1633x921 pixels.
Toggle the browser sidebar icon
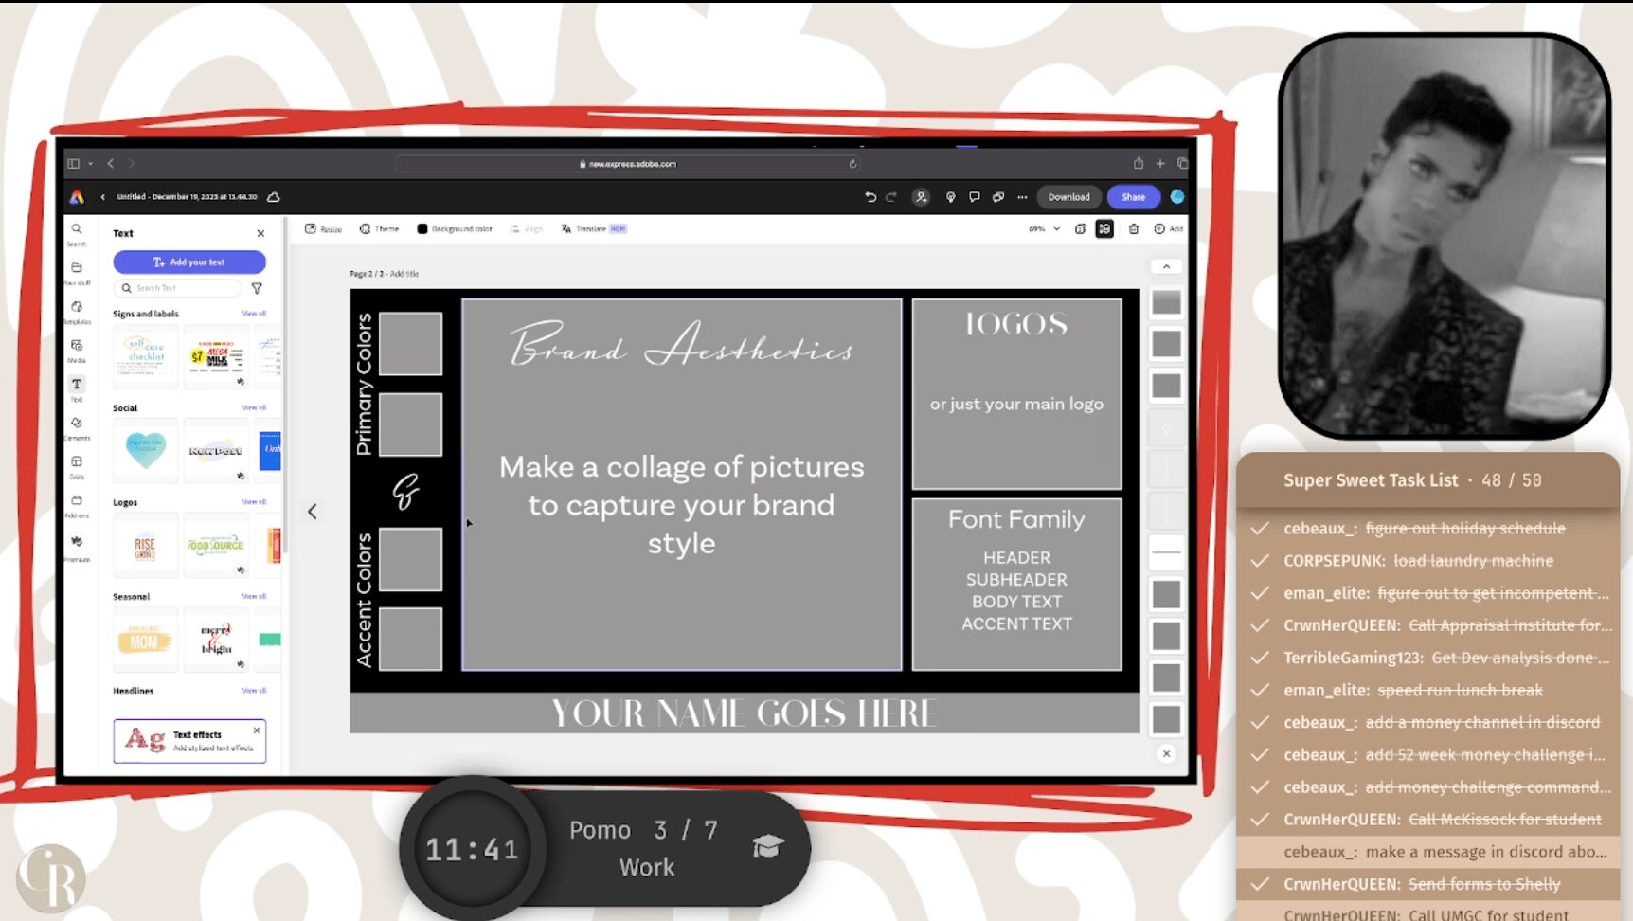tap(73, 164)
